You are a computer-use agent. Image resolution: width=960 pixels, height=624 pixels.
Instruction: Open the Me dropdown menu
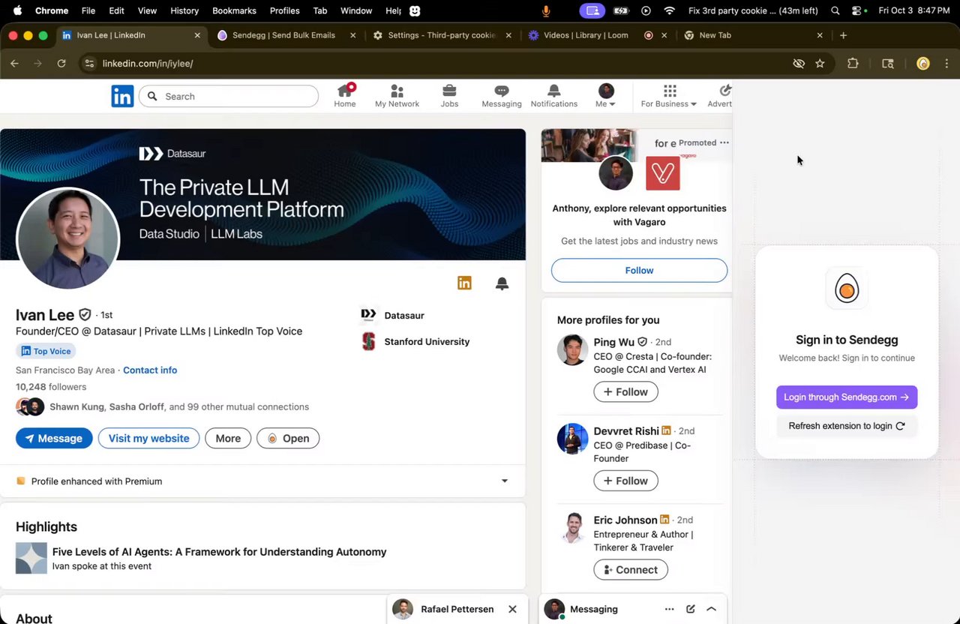click(x=606, y=96)
